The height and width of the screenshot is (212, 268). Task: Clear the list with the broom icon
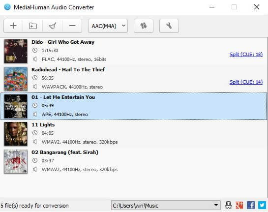coord(53,26)
